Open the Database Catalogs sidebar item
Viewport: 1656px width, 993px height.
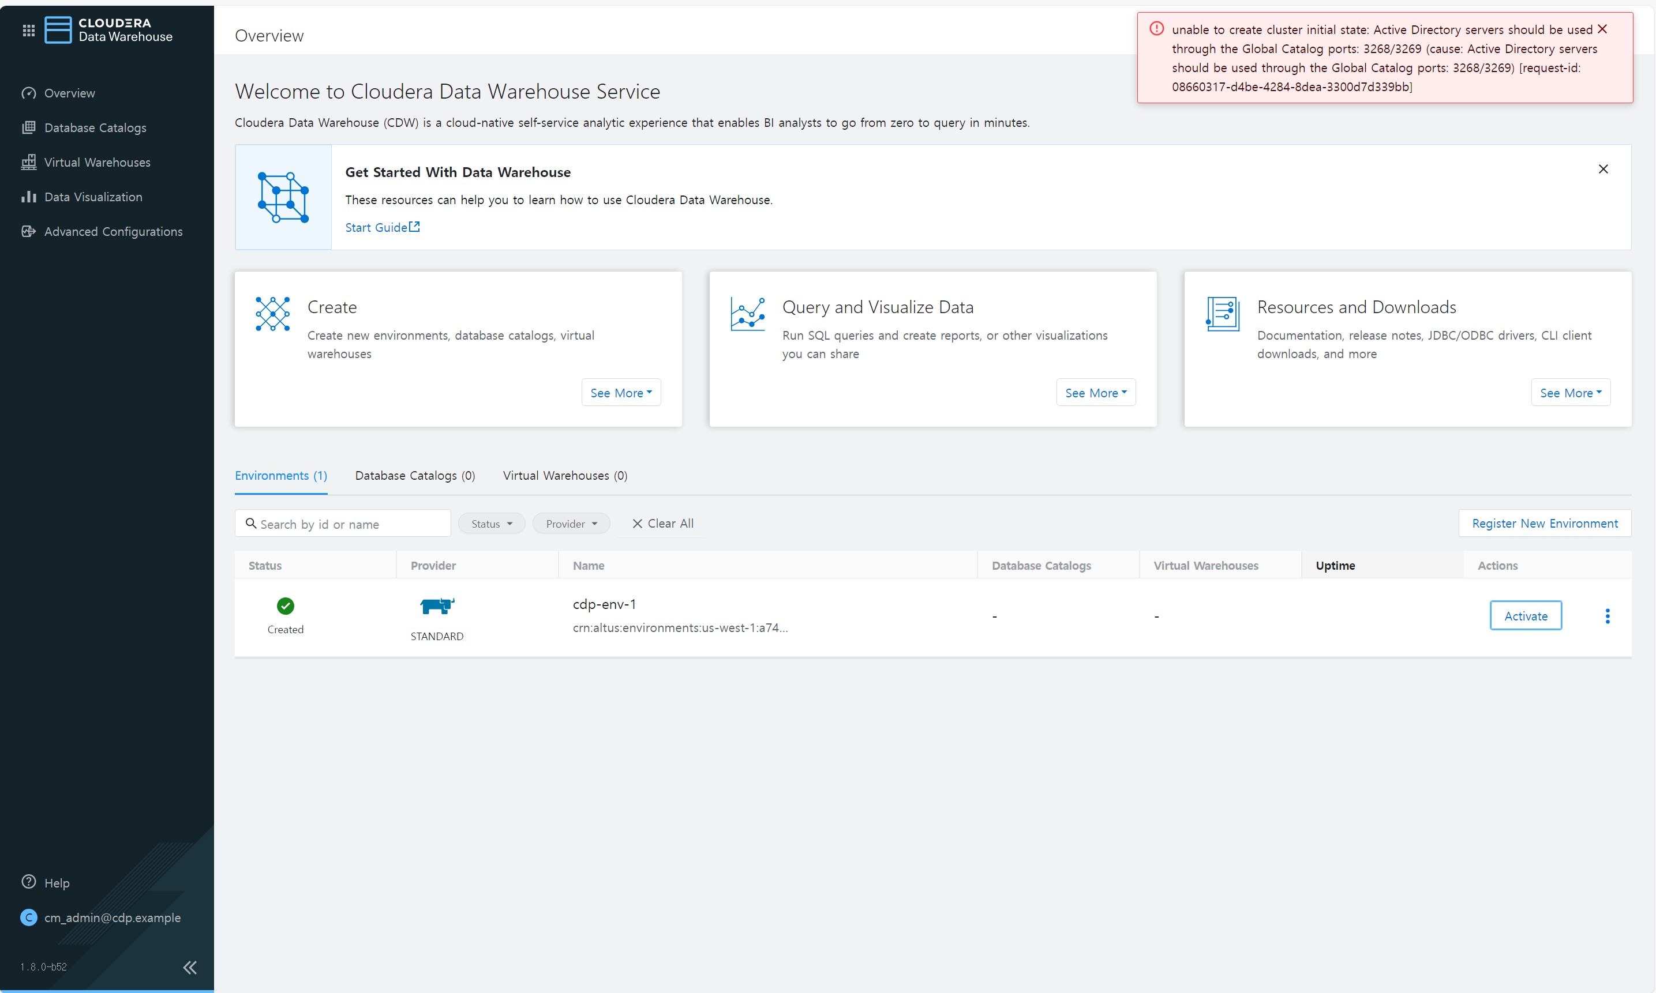coord(95,128)
